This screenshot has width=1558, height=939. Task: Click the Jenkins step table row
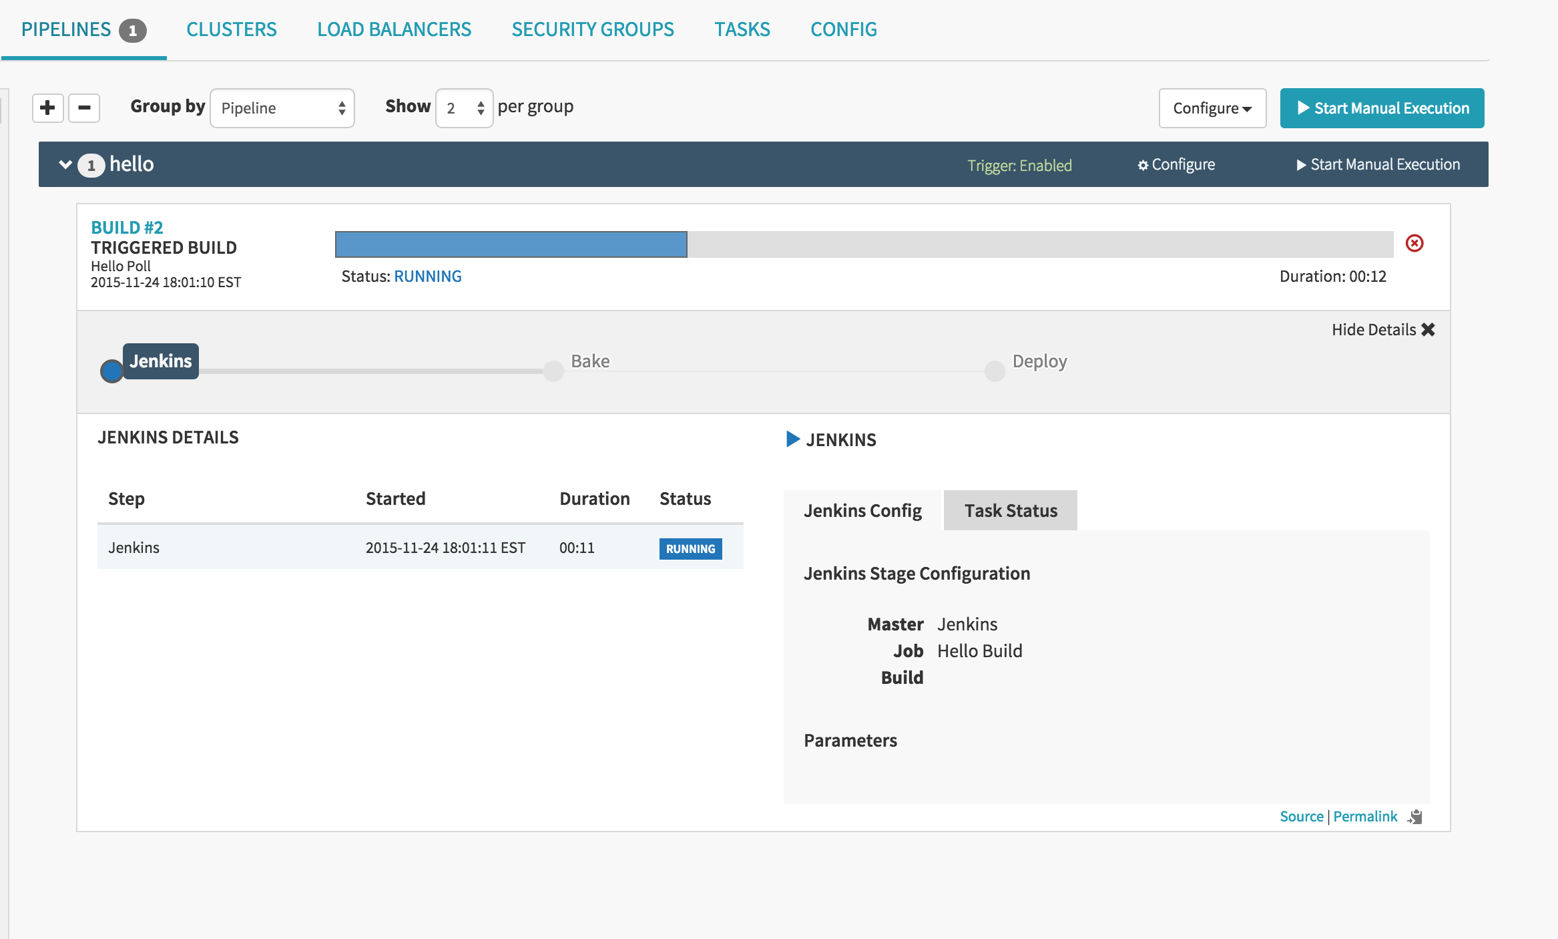tap(420, 548)
